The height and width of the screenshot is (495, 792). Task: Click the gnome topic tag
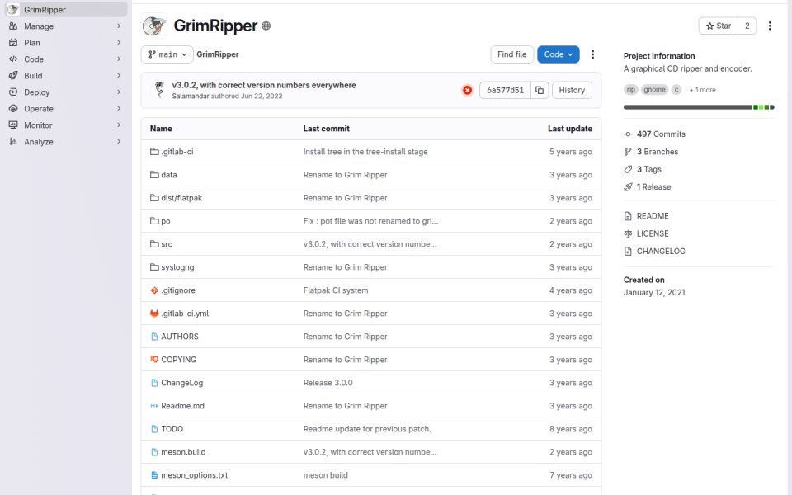click(654, 90)
